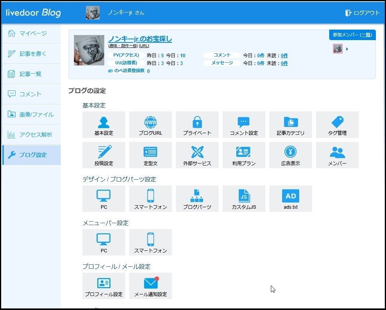386x310 pixels.
Task: Open the ブログパーツ tile
Action: pos(197,199)
